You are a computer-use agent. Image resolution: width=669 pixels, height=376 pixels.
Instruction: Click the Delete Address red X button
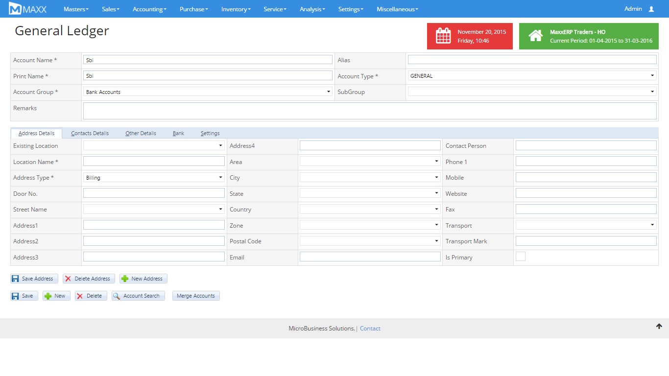[89, 279]
